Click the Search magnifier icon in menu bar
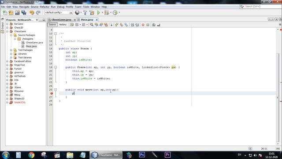Screen dimensions: 282x159 (241, 7)
